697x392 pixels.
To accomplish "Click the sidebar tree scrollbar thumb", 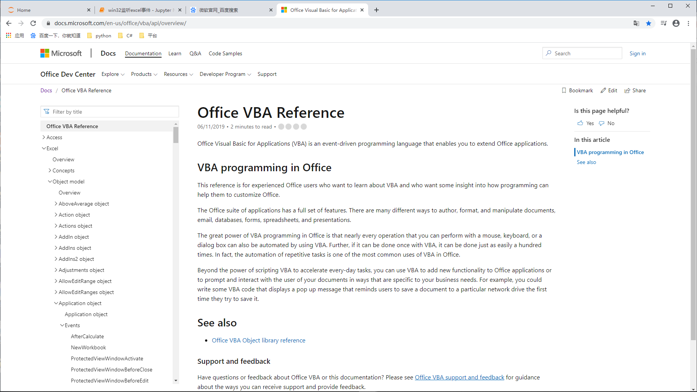I will [176, 135].
